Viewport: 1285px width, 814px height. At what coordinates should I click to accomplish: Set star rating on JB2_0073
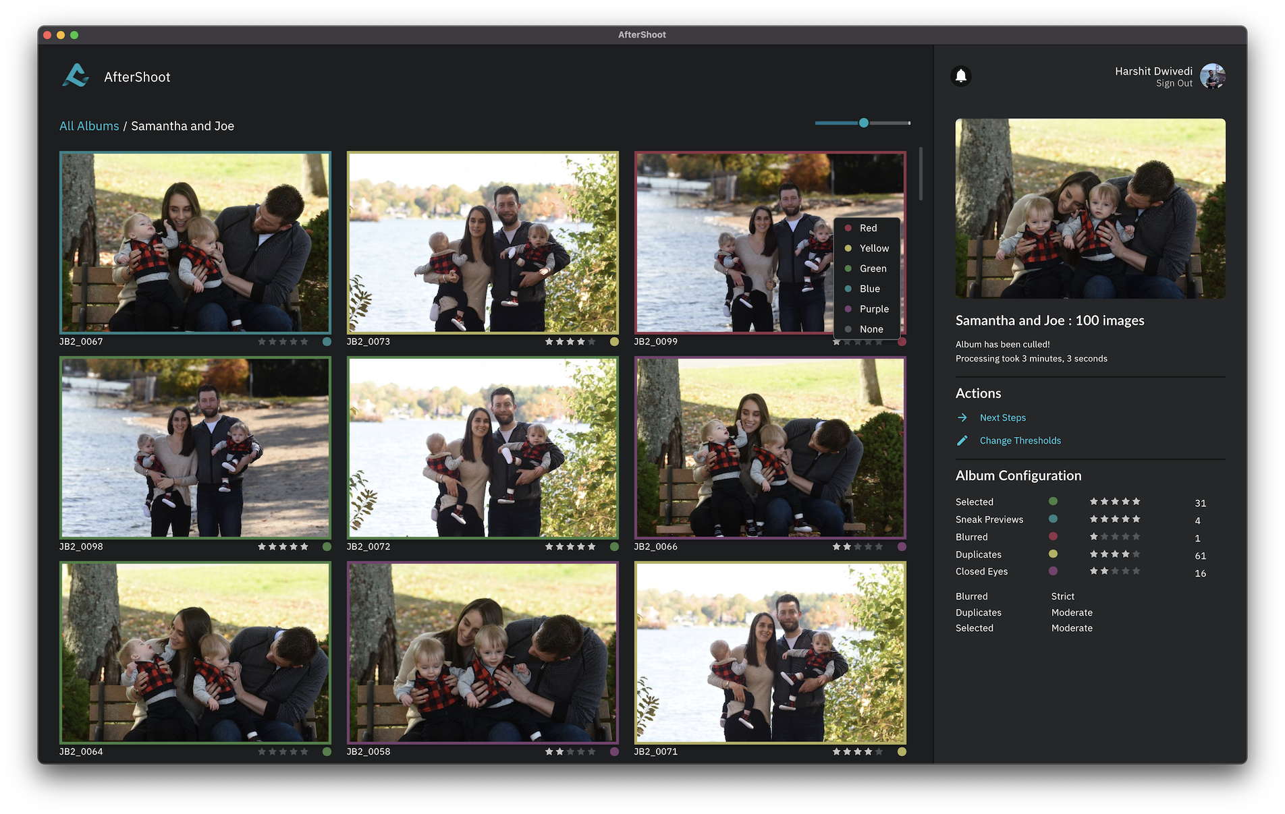pyautogui.click(x=570, y=342)
